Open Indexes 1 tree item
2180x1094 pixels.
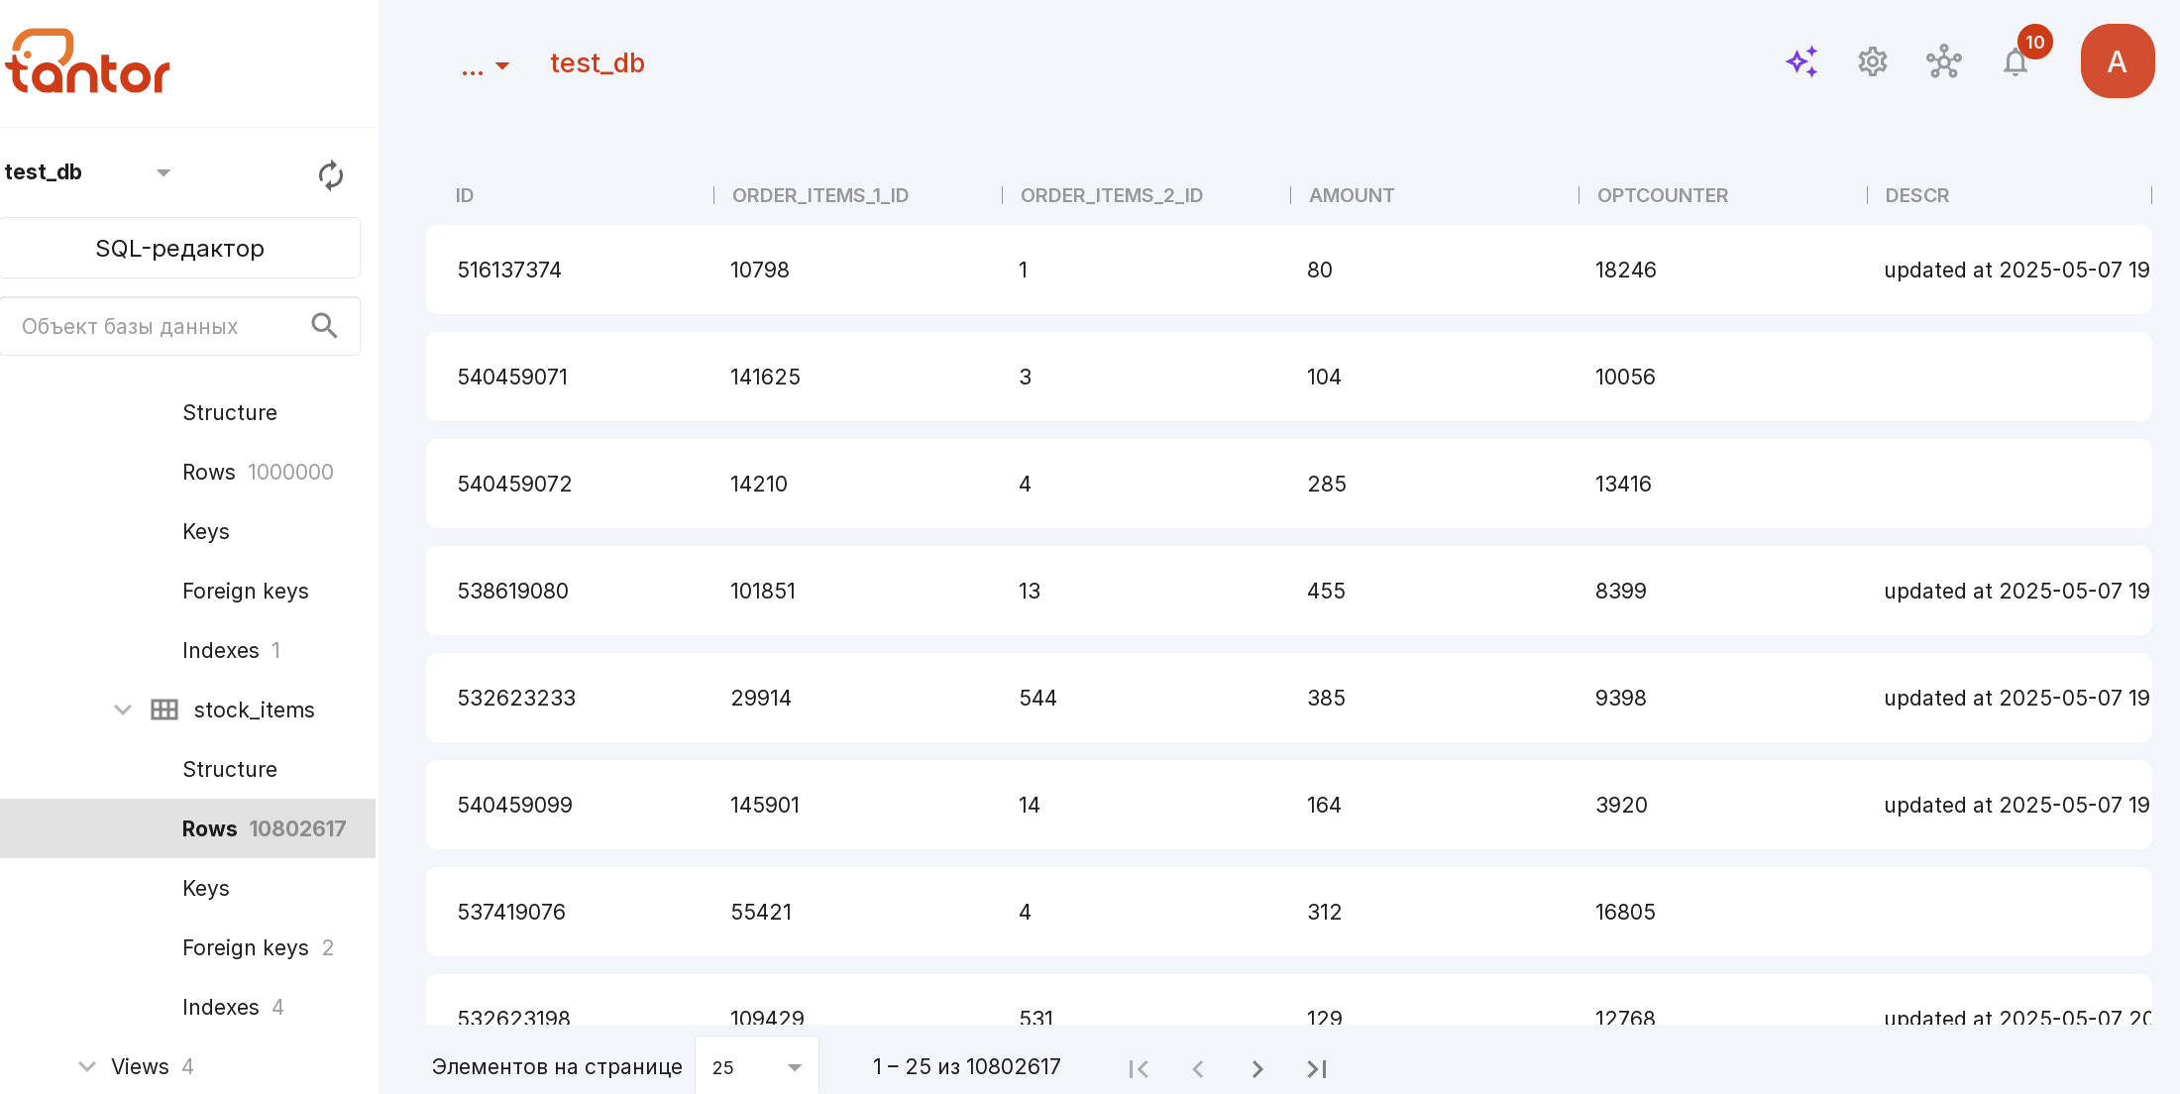click(x=232, y=650)
